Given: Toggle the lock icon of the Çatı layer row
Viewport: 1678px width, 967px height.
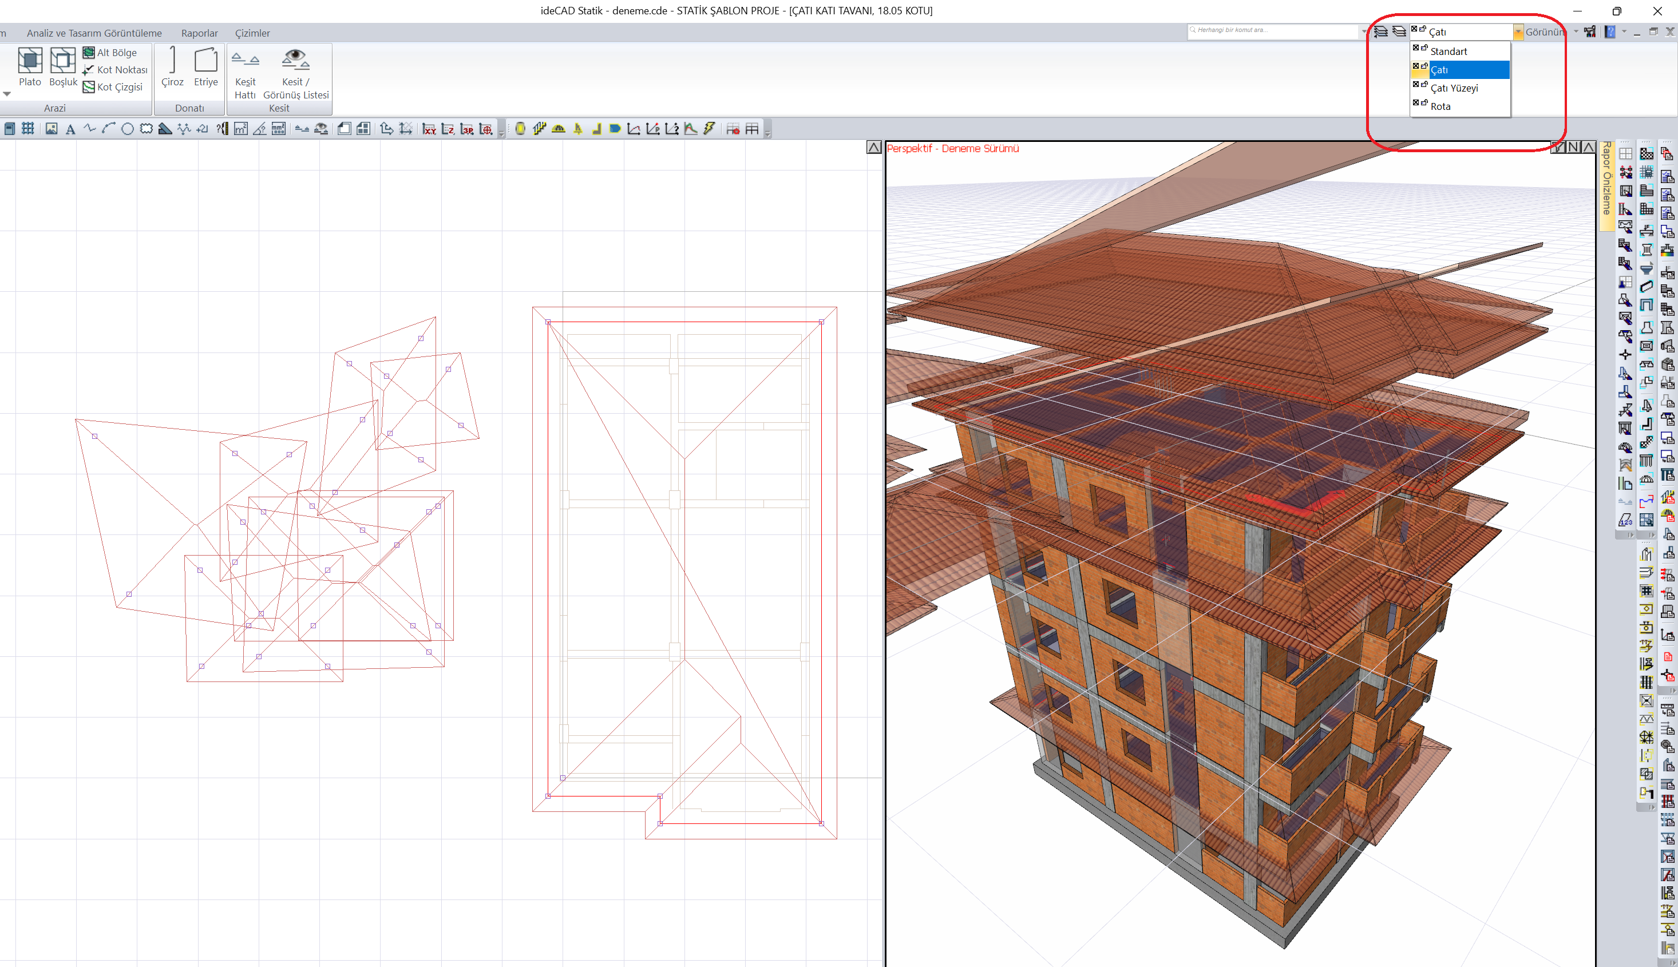Looking at the screenshot, I should (x=1424, y=66).
